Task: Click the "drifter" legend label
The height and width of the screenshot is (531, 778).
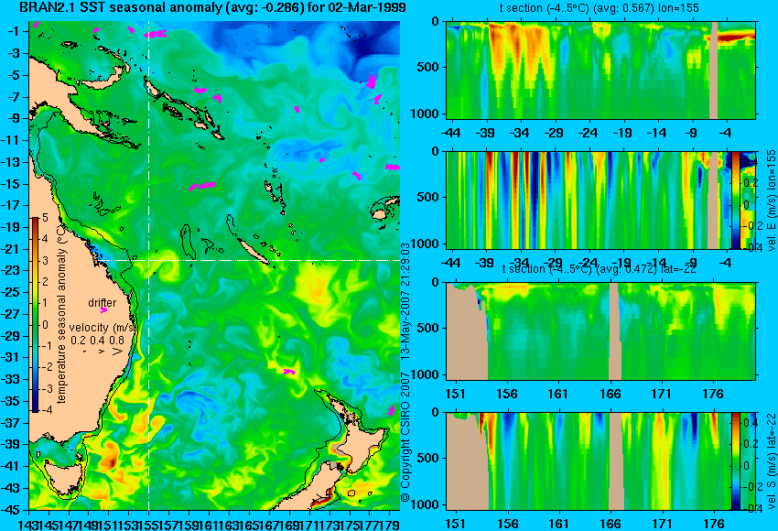Action: (103, 303)
